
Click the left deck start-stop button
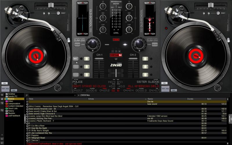tap(5, 89)
